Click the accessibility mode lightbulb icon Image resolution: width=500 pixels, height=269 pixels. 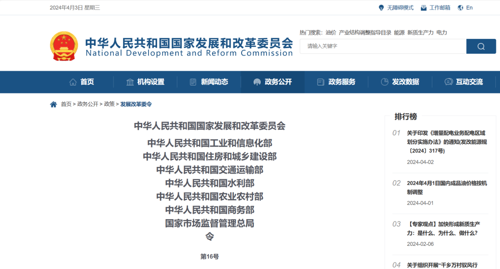tap(381, 8)
